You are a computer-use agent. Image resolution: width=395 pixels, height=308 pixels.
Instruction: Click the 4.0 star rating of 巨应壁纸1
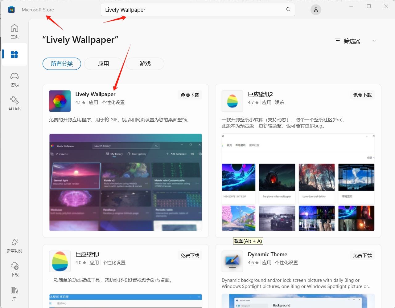81,263
